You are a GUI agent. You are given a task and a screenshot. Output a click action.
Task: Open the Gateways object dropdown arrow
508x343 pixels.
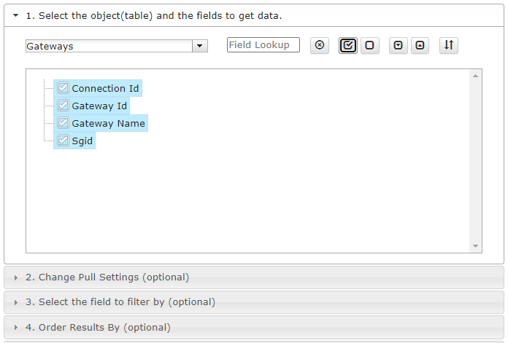[199, 46]
